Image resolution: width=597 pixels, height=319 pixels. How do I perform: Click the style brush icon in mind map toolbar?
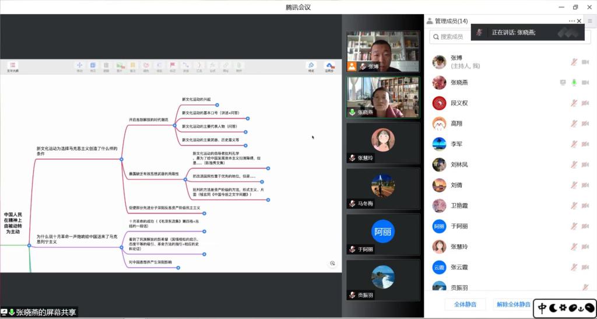(x=311, y=66)
